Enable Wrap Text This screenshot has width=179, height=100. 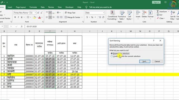click(x=70, y=13)
